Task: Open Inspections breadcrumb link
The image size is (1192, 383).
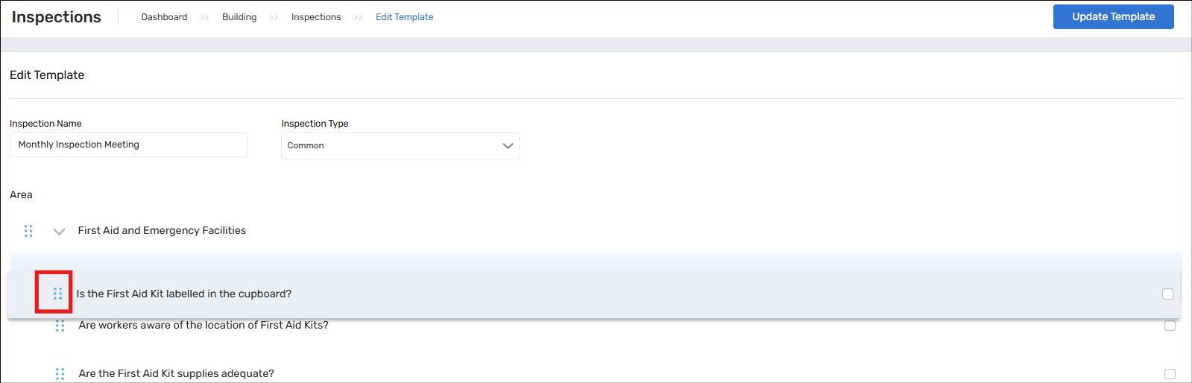Action: click(316, 17)
